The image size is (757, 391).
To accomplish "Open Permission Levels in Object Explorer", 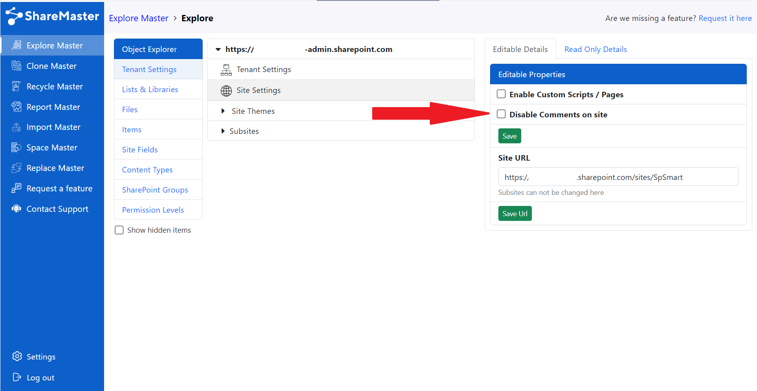I will (x=158, y=210).
